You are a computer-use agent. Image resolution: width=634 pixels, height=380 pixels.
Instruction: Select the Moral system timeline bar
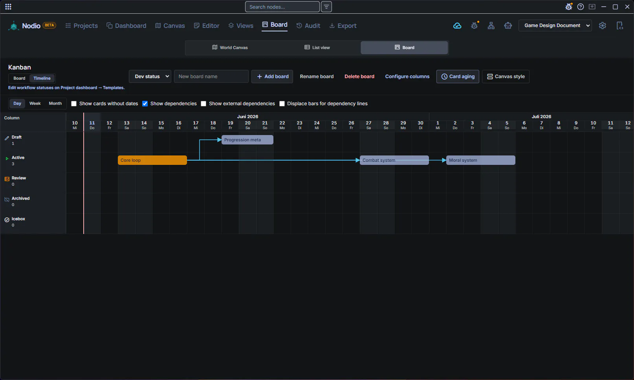click(481, 160)
